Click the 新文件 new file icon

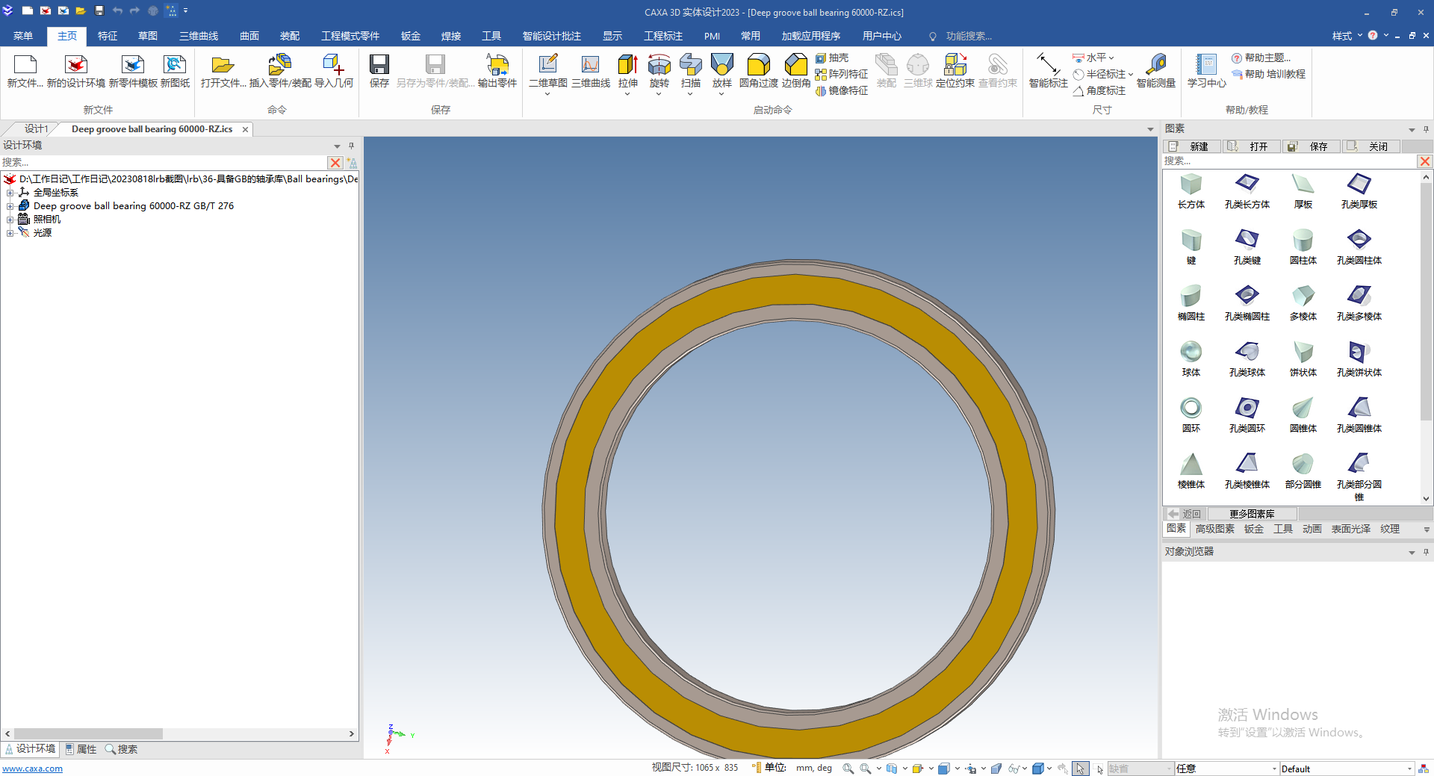click(25, 71)
